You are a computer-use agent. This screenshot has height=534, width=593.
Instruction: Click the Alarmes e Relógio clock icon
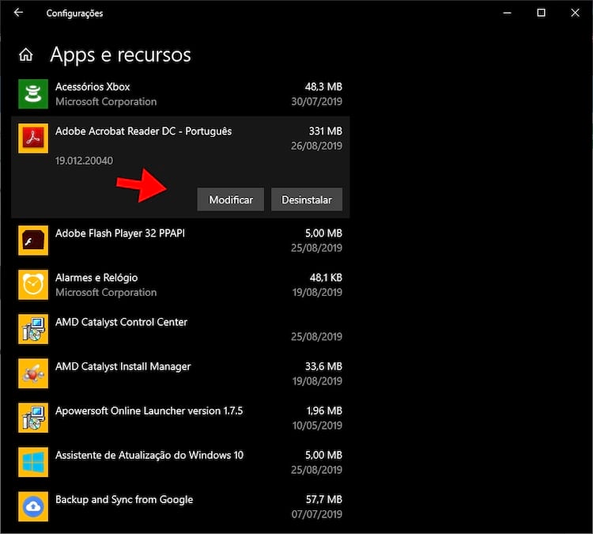point(33,285)
